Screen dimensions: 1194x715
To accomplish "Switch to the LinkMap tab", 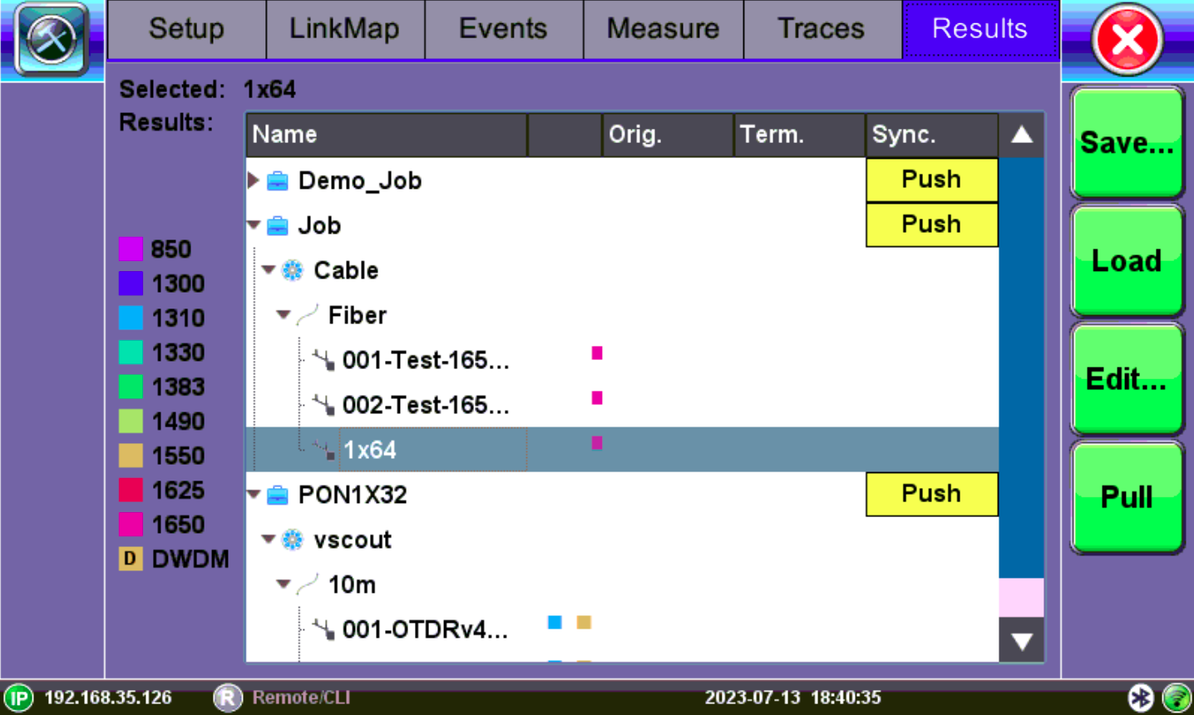I will pyautogui.click(x=344, y=29).
